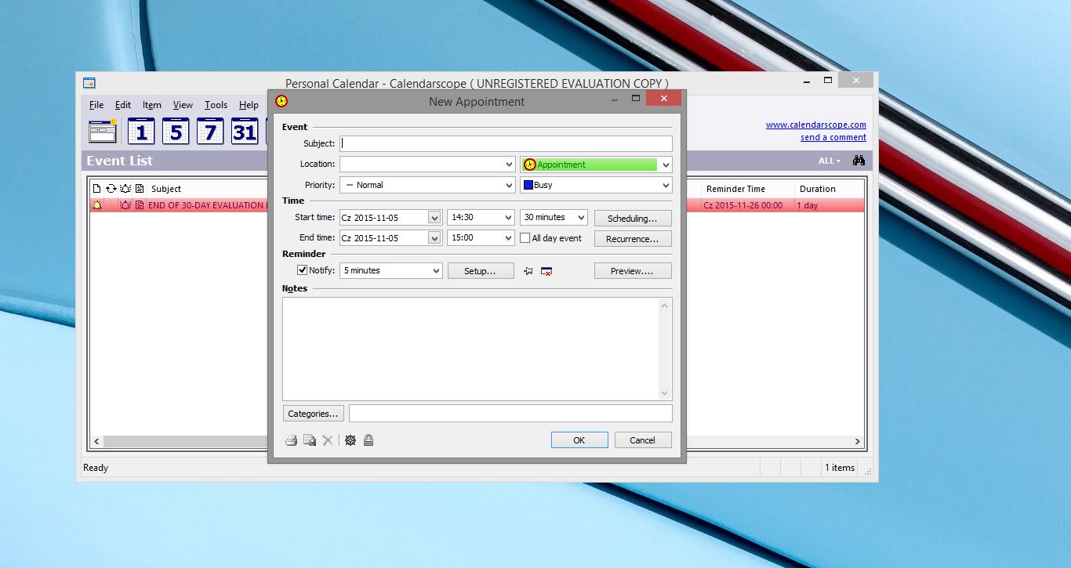Open the End time date picker
This screenshot has width=1071, height=568.
434,238
